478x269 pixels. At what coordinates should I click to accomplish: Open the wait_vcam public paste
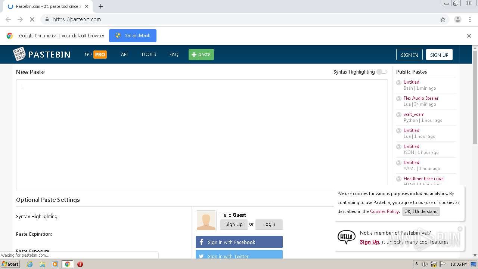pos(414,114)
